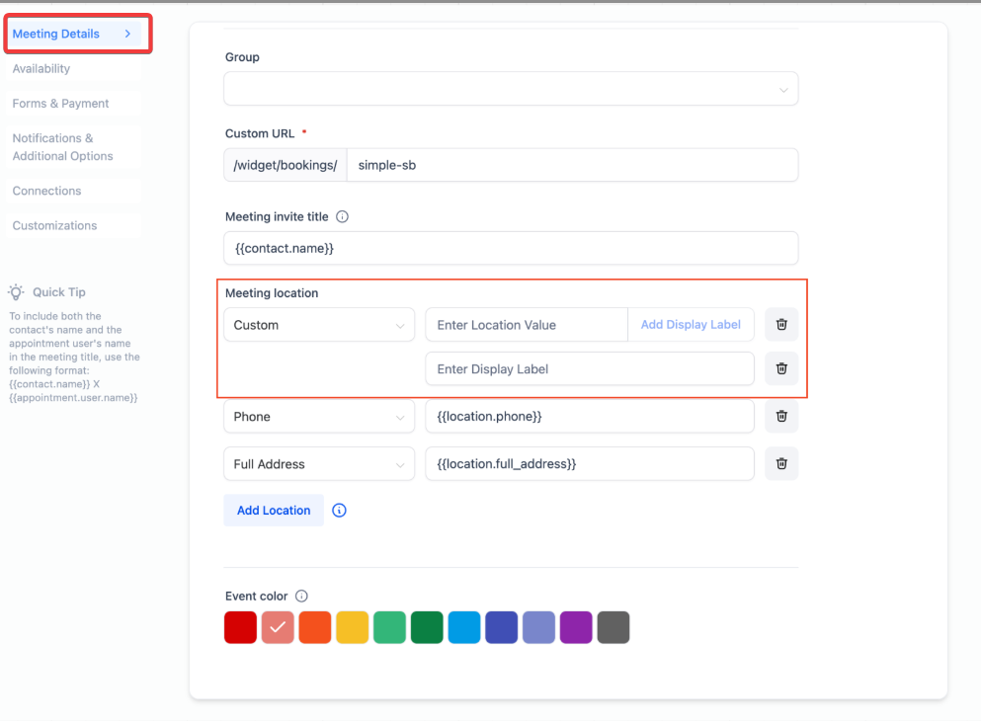The image size is (981, 721).
Task: Click the Enter Location Value field
Action: 526,325
